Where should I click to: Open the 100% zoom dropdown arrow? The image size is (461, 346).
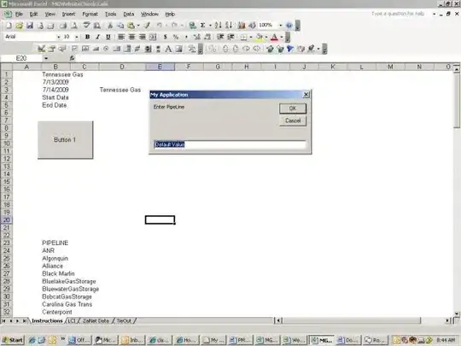[x=281, y=26]
